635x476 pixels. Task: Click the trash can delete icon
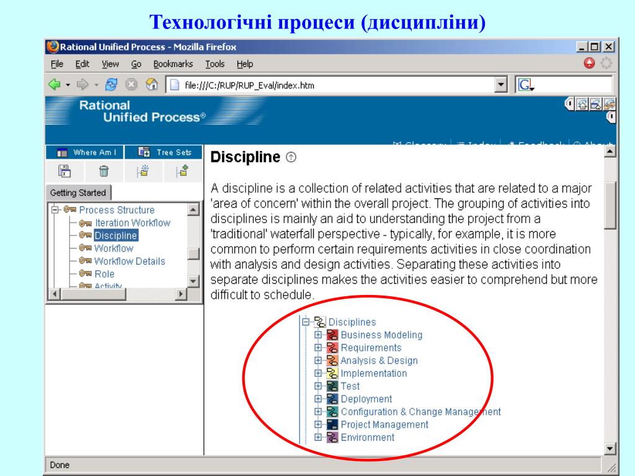(x=104, y=171)
